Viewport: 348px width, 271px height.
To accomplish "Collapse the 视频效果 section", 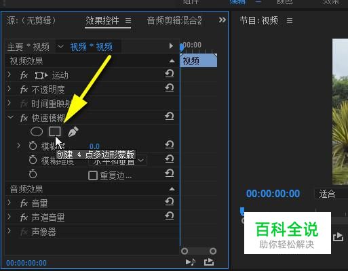I will point(172,61).
